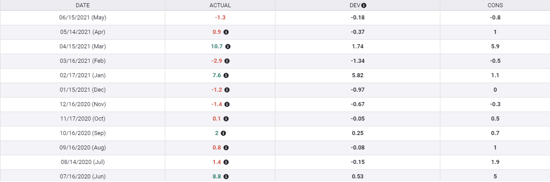Open info icon beside 1.4 actual value
Image resolution: width=550 pixels, height=182 pixels.
(226, 162)
